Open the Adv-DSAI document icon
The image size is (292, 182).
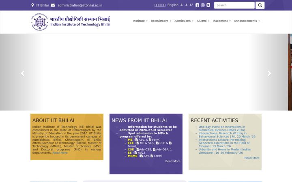click(x=154, y=150)
